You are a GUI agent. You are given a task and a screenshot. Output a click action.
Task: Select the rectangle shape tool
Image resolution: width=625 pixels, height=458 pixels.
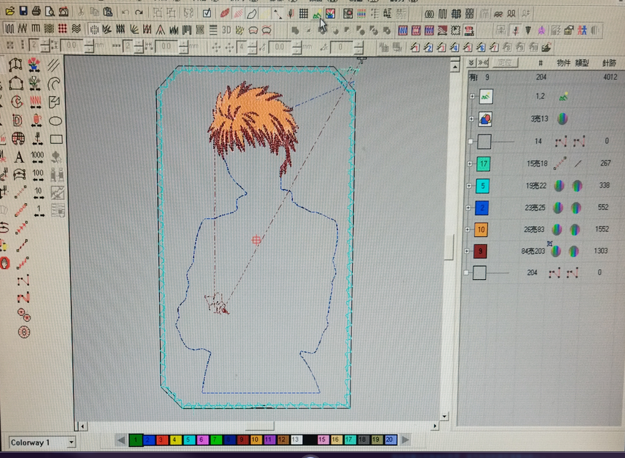[x=56, y=139]
